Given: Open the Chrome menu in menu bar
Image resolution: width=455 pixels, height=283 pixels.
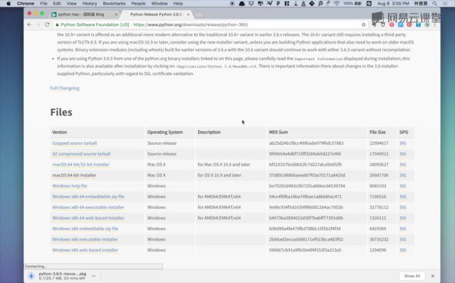Looking at the screenshot, I should tap(26, 4).
